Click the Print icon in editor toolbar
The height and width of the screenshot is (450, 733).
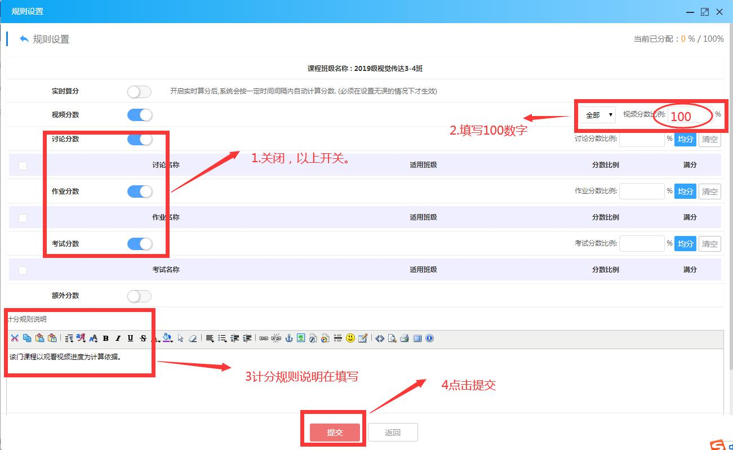tap(405, 338)
